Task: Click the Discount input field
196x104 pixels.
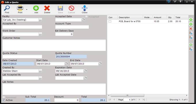Action: point(67,100)
